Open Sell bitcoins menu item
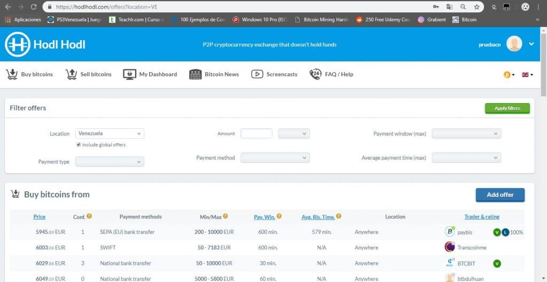The height and width of the screenshot is (282, 547). click(x=89, y=74)
